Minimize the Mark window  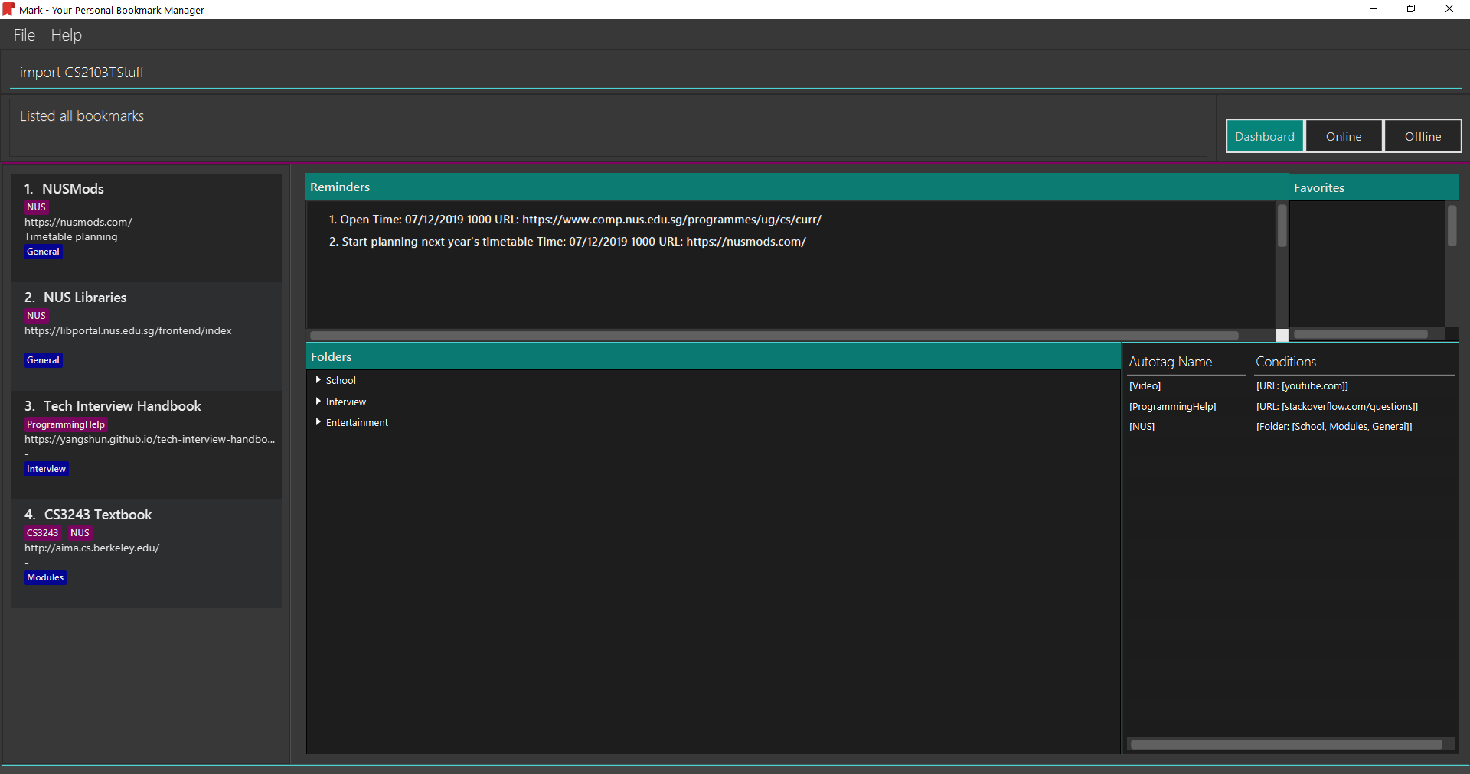pos(1374,9)
